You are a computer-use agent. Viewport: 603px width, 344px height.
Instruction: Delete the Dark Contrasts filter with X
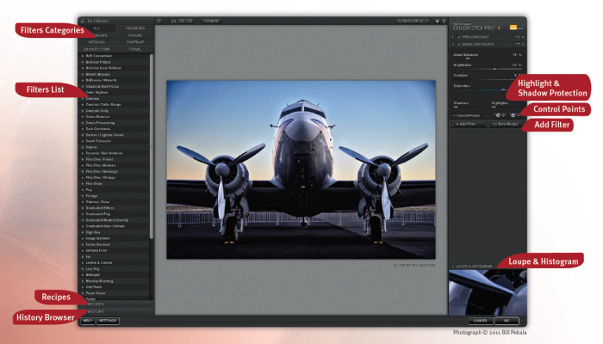click(x=523, y=45)
